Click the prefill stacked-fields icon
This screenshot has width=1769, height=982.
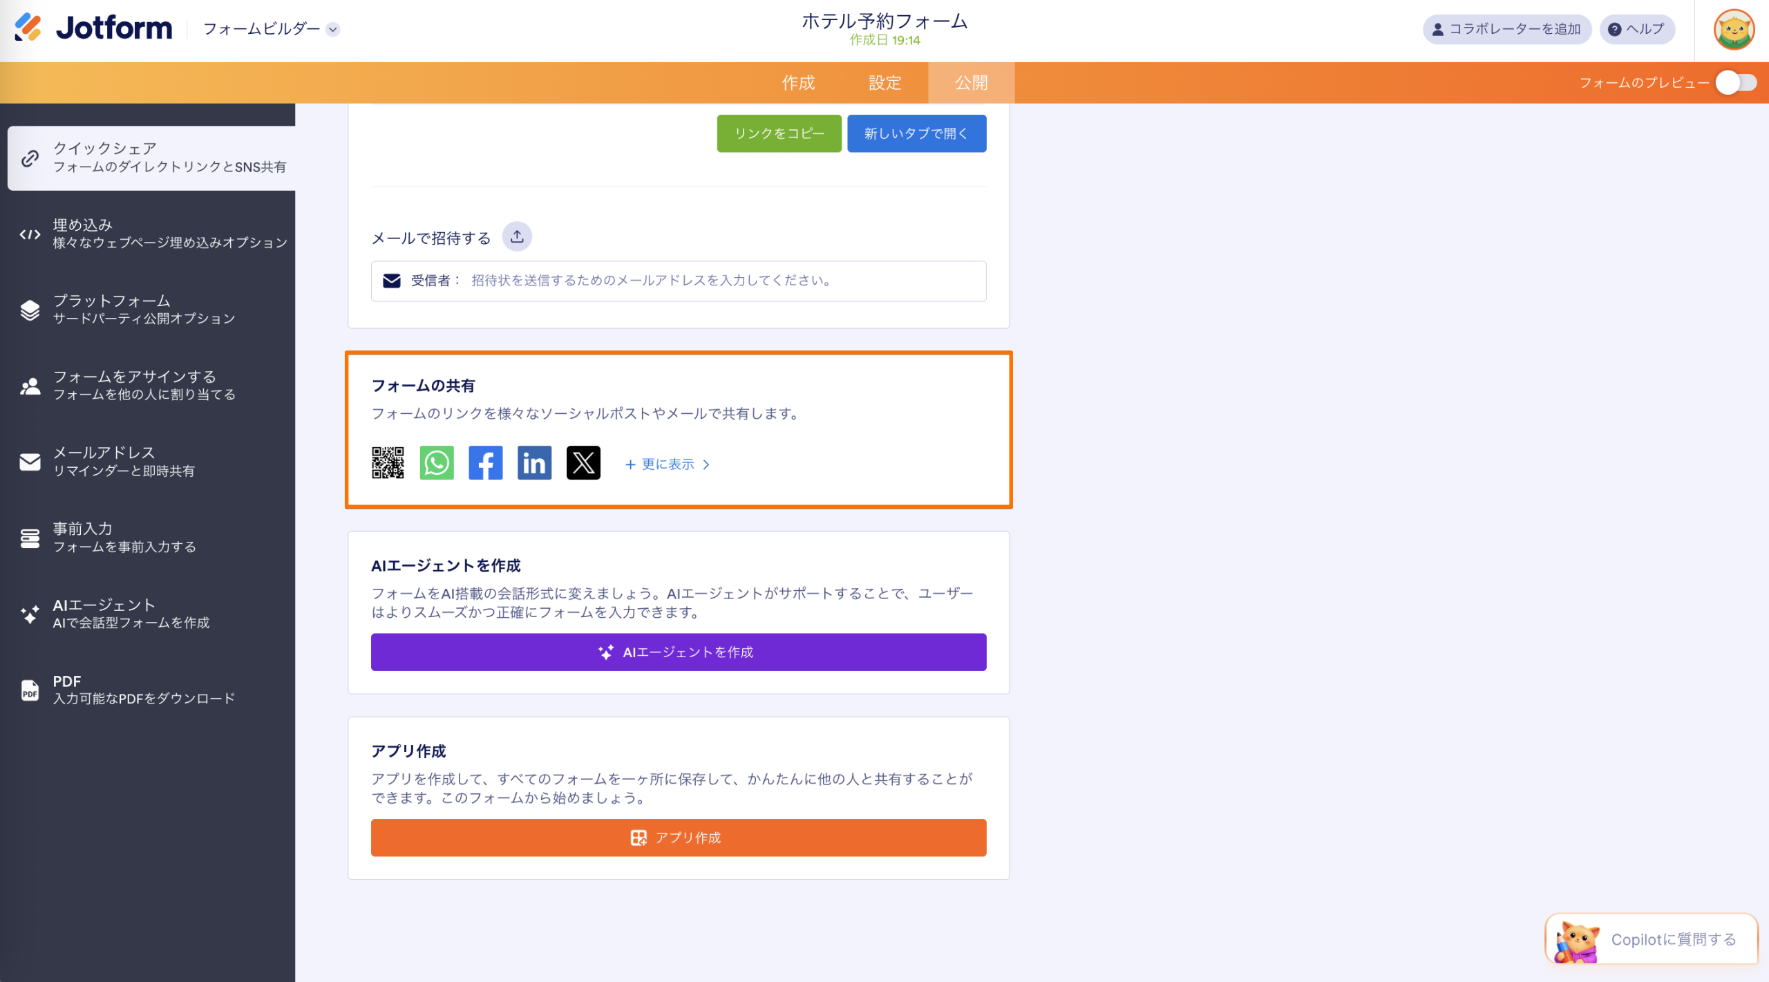[x=30, y=538]
